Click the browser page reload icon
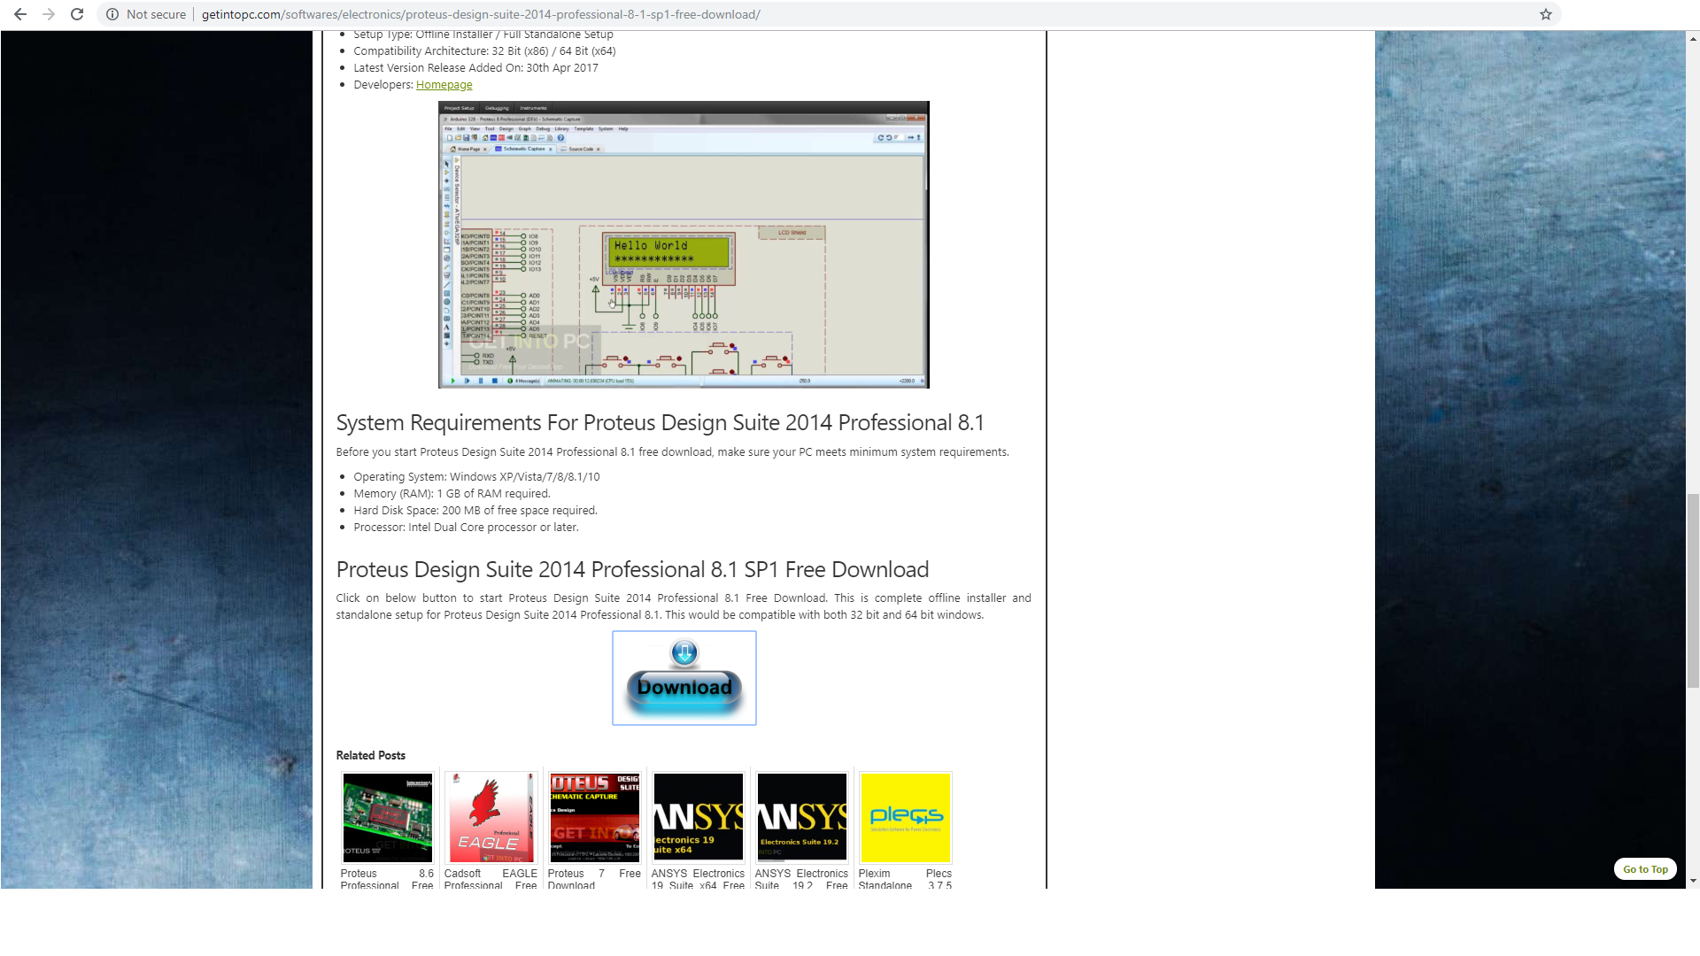 coord(77,14)
